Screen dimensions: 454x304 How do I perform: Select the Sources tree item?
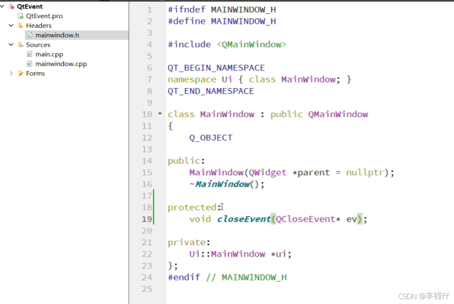click(x=38, y=44)
